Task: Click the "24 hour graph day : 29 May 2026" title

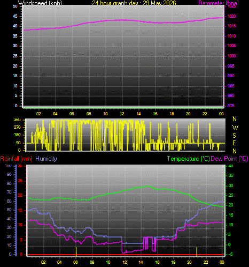Action: (x=134, y=3)
